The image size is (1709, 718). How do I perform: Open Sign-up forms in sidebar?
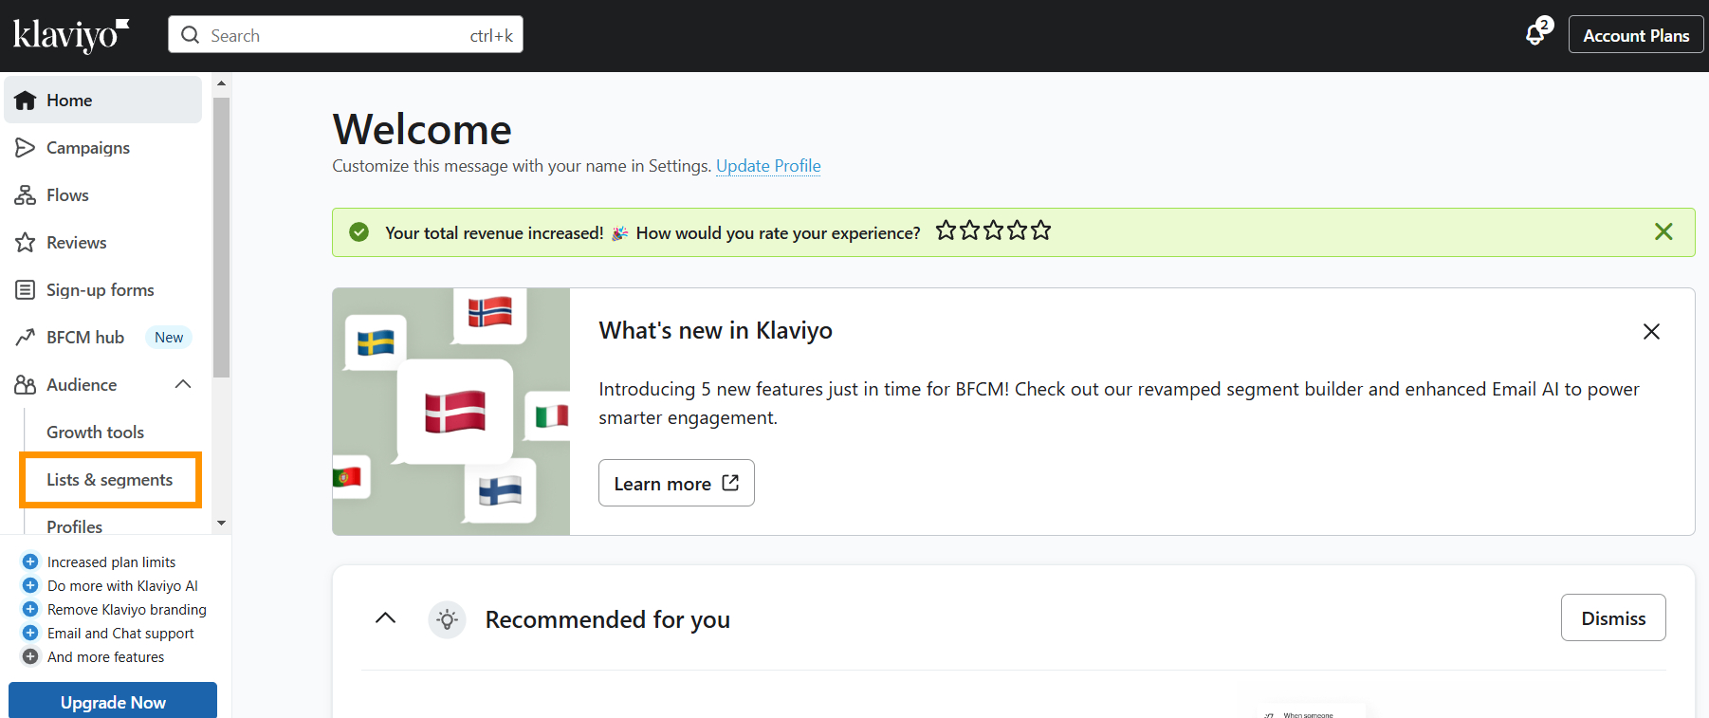pyautogui.click(x=100, y=290)
